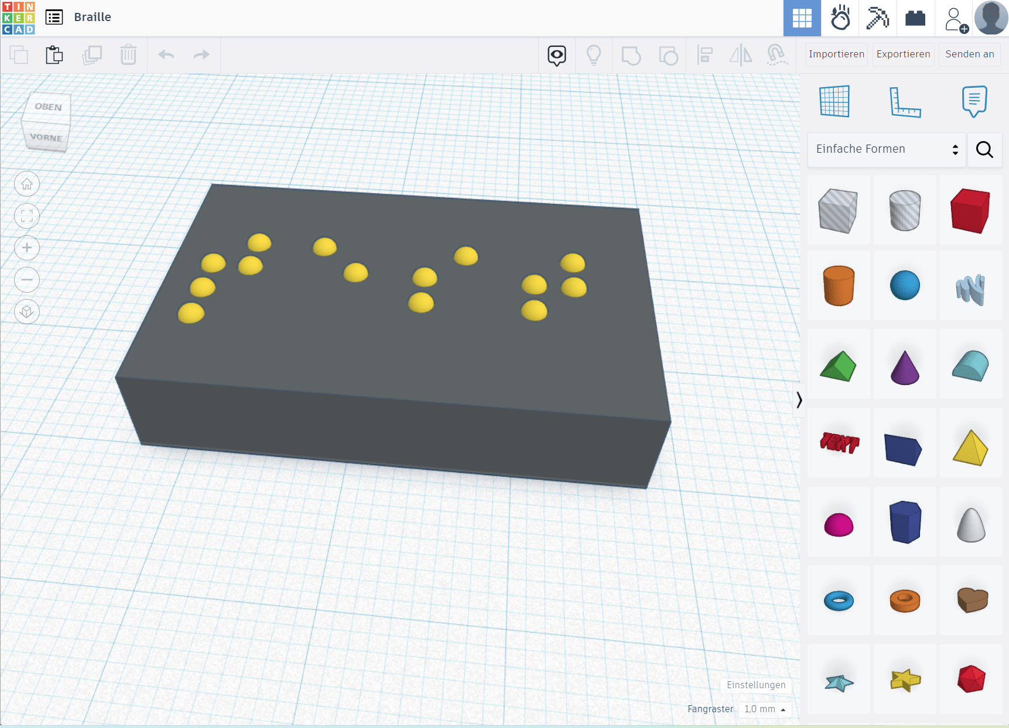Toggle visibility with the eye icon

click(x=556, y=55)
